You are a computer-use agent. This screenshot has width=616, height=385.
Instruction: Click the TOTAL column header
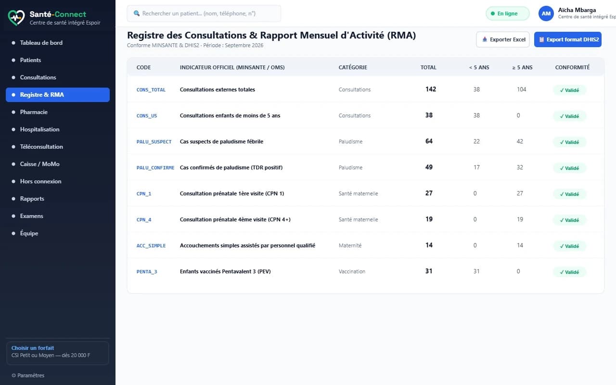(x=428, y=67)
